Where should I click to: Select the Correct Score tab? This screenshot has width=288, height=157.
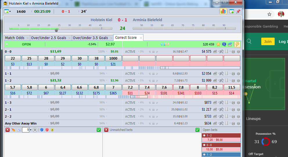(x=126, y=38)
